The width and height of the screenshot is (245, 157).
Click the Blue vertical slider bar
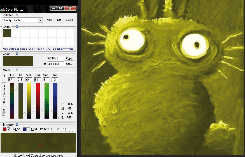55,101
